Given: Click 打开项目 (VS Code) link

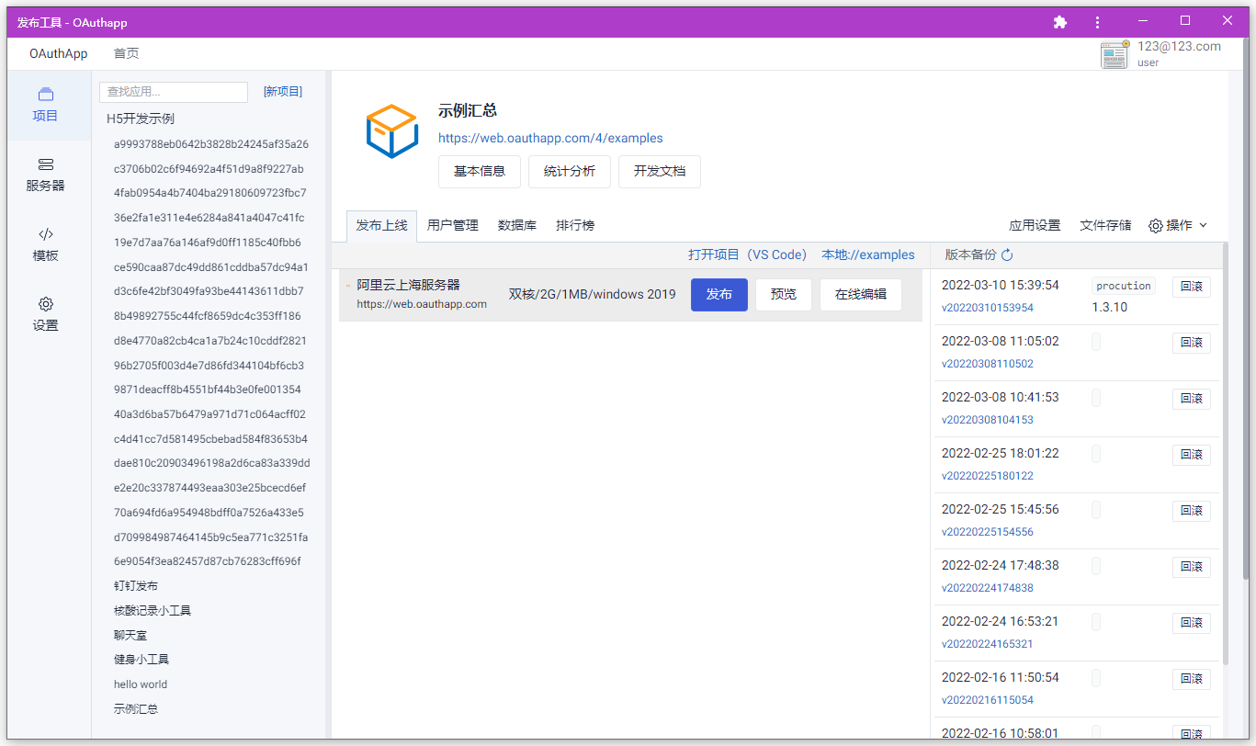Looking at the screenshot, I should 748,255.
